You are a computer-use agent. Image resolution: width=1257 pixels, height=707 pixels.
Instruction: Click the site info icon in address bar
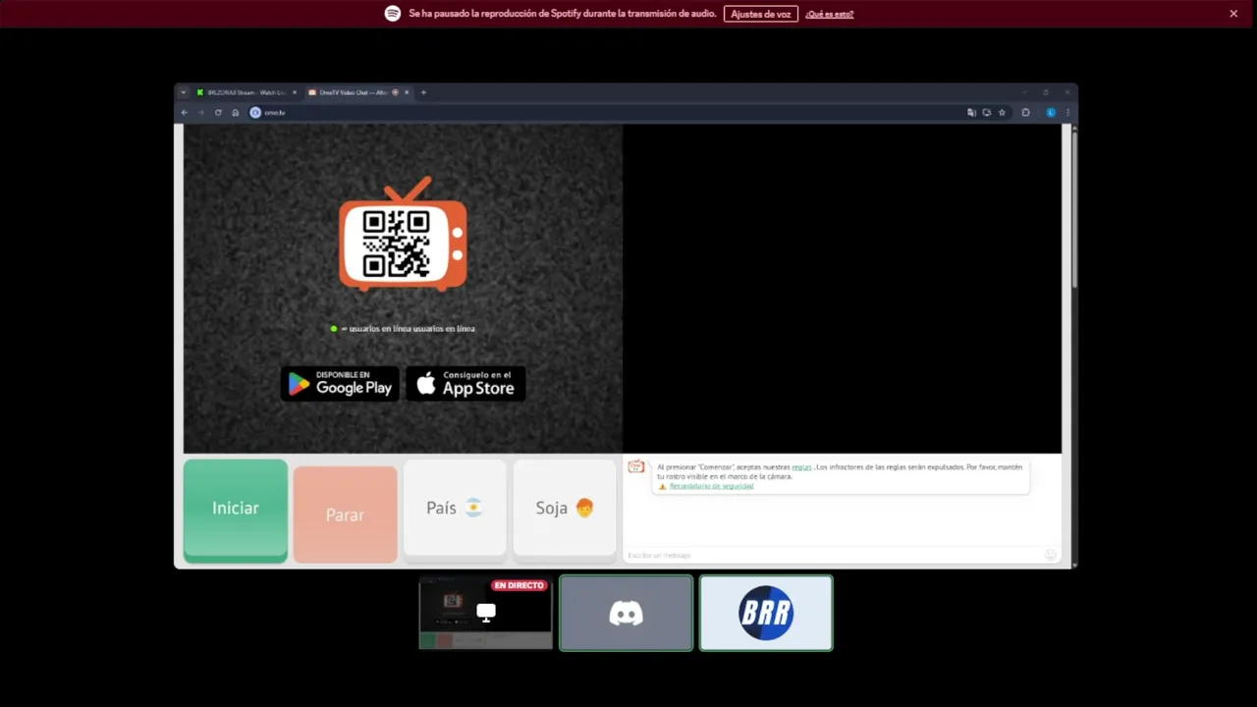pos(255,113)
